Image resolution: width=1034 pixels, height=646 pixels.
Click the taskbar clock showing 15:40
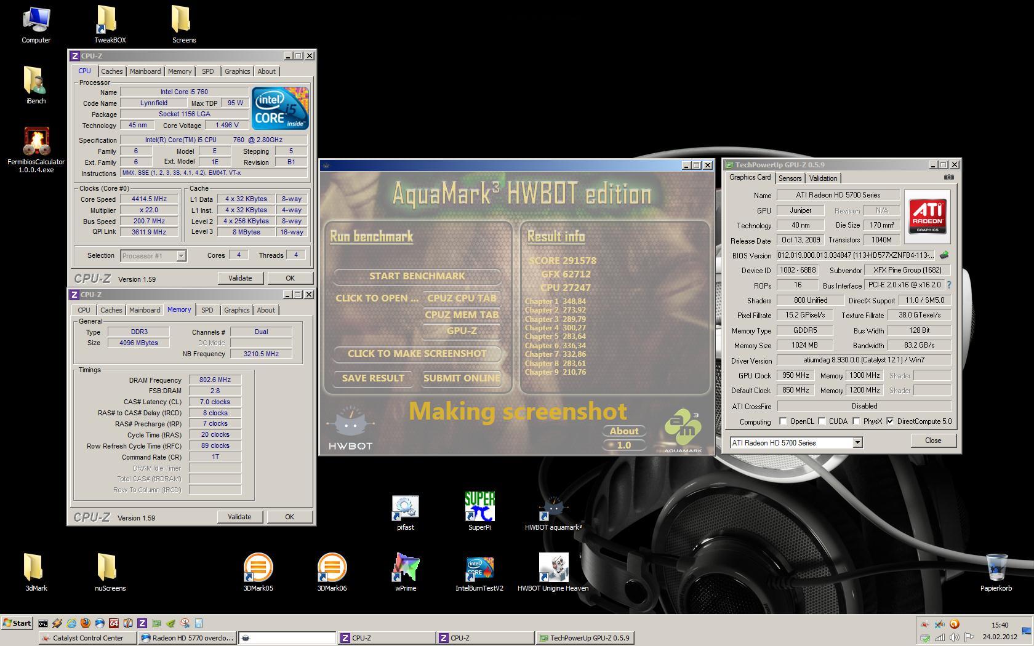point(1000,625)
